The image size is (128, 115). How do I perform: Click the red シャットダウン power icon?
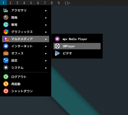6,91
